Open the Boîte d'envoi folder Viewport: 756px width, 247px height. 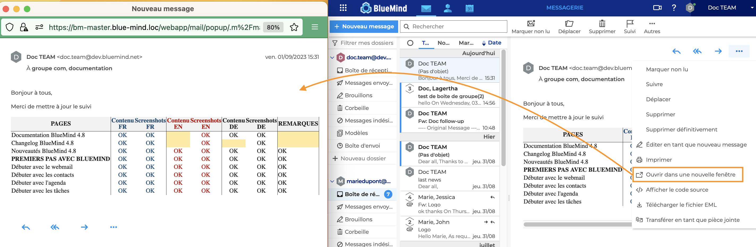(x=363, y=146)
